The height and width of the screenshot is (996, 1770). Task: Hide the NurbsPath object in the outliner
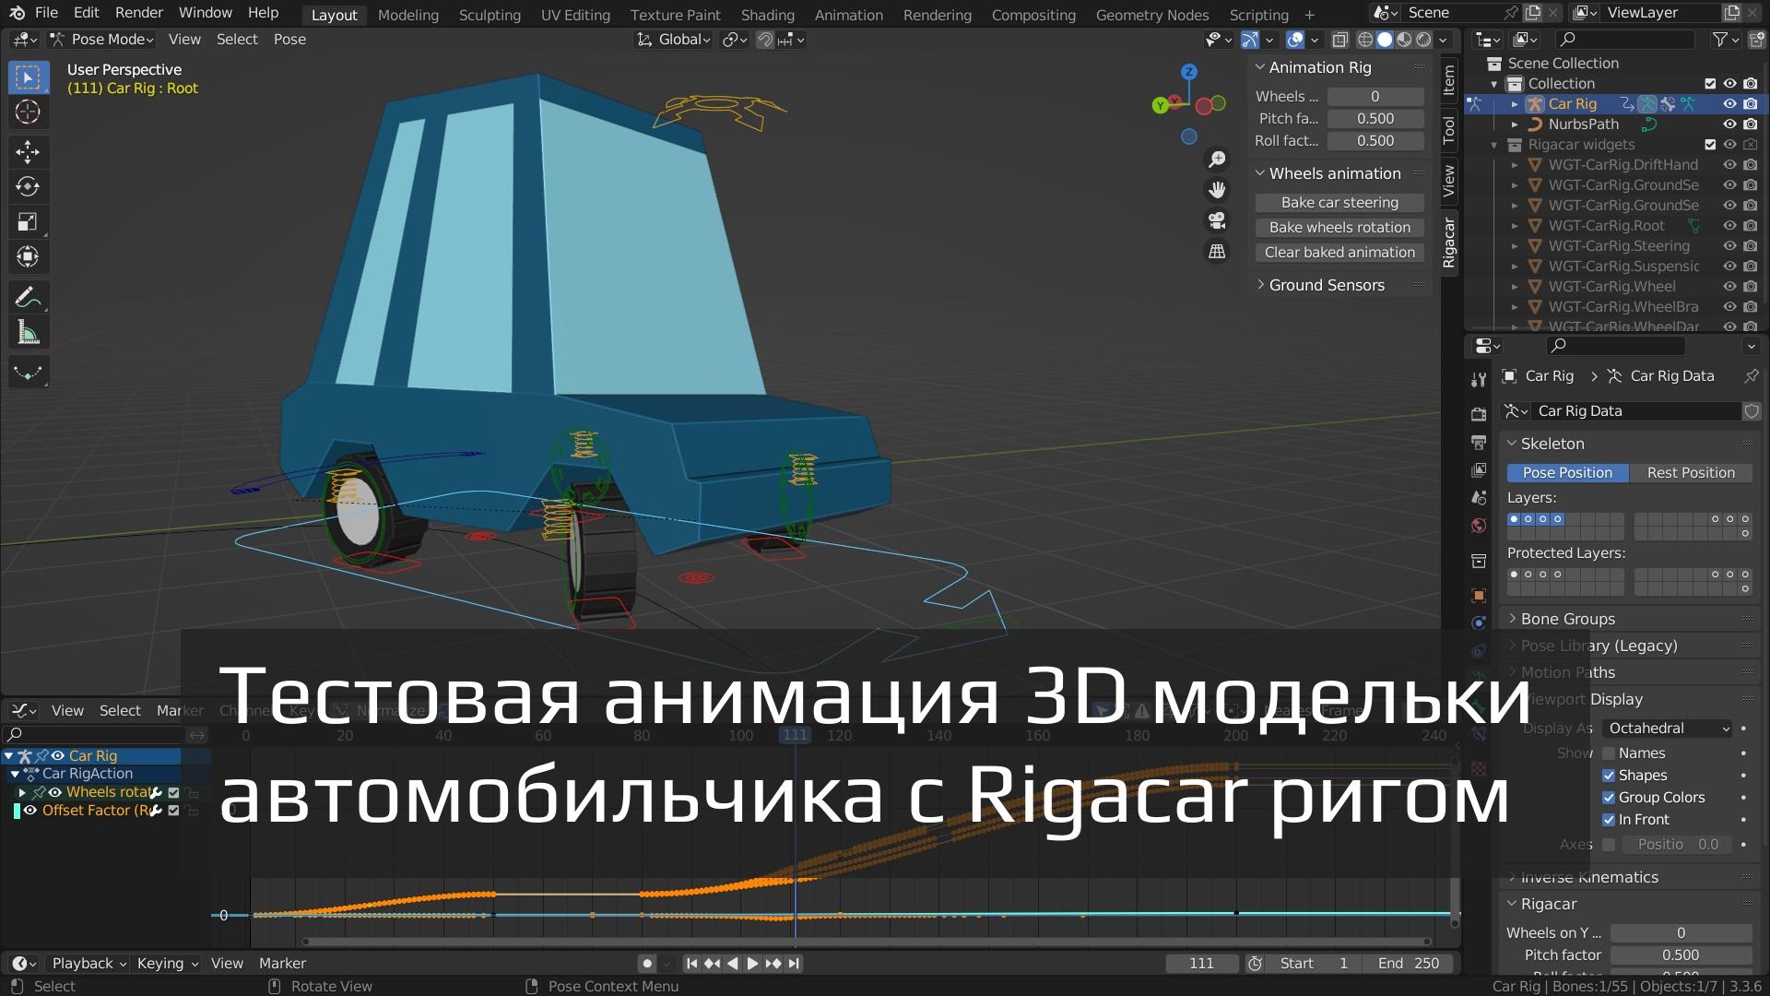click(x=1730, y=124)
